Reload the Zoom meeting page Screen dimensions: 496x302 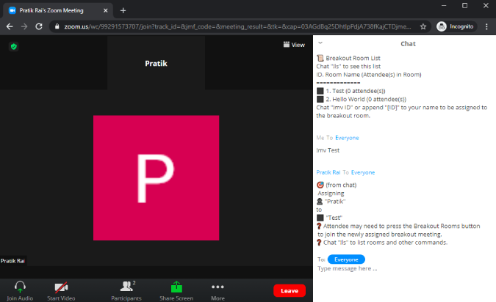tap(39, 26)
